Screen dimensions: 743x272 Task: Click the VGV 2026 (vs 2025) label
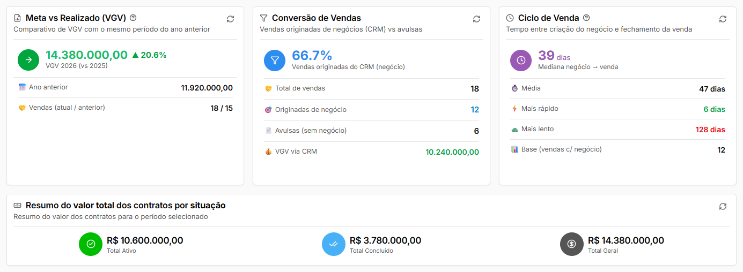77,65
